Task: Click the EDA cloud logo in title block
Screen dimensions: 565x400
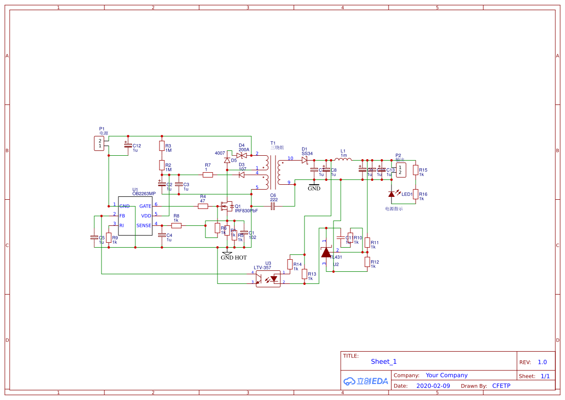Action: click(x=365, y=381)
